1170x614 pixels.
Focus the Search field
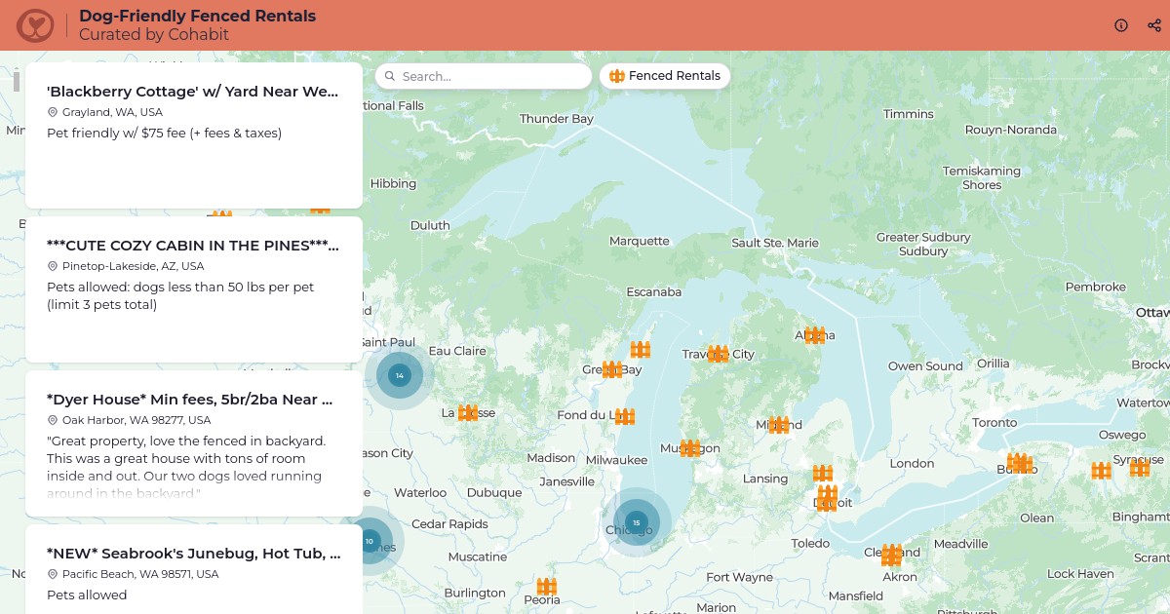pos(484,76)
